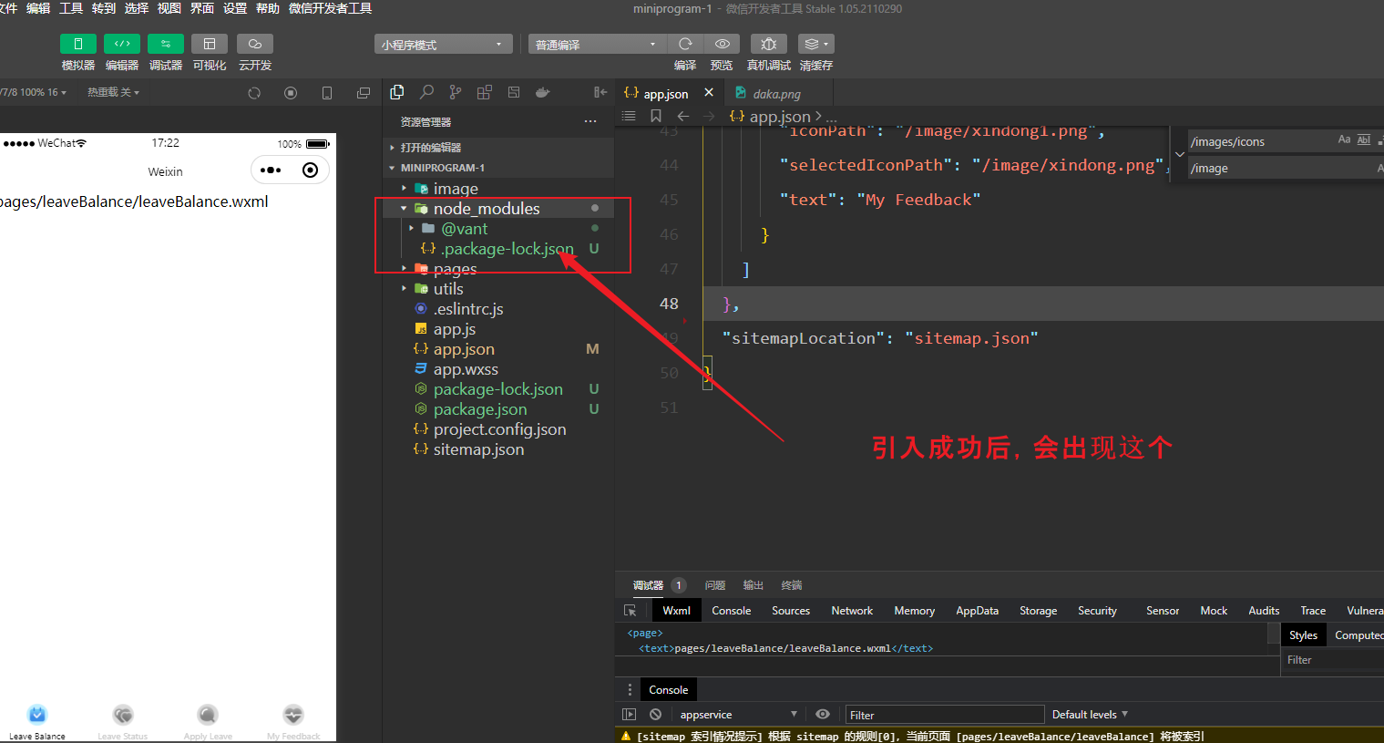Toggle match whole word in find
This screenshot has height=743, width=1384.
pos(1364,140)
